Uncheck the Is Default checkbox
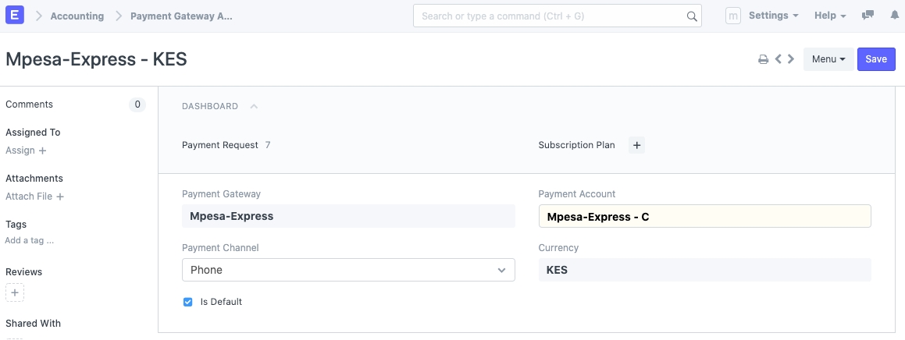The image size is (905, 340). pyautogui.click(x=187, y=302)
